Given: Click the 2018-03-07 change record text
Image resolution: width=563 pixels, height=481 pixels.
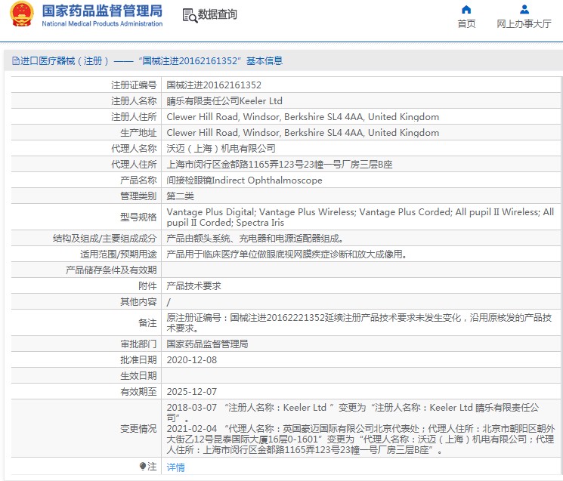Looking at the screenshot, I should [353, 412].
